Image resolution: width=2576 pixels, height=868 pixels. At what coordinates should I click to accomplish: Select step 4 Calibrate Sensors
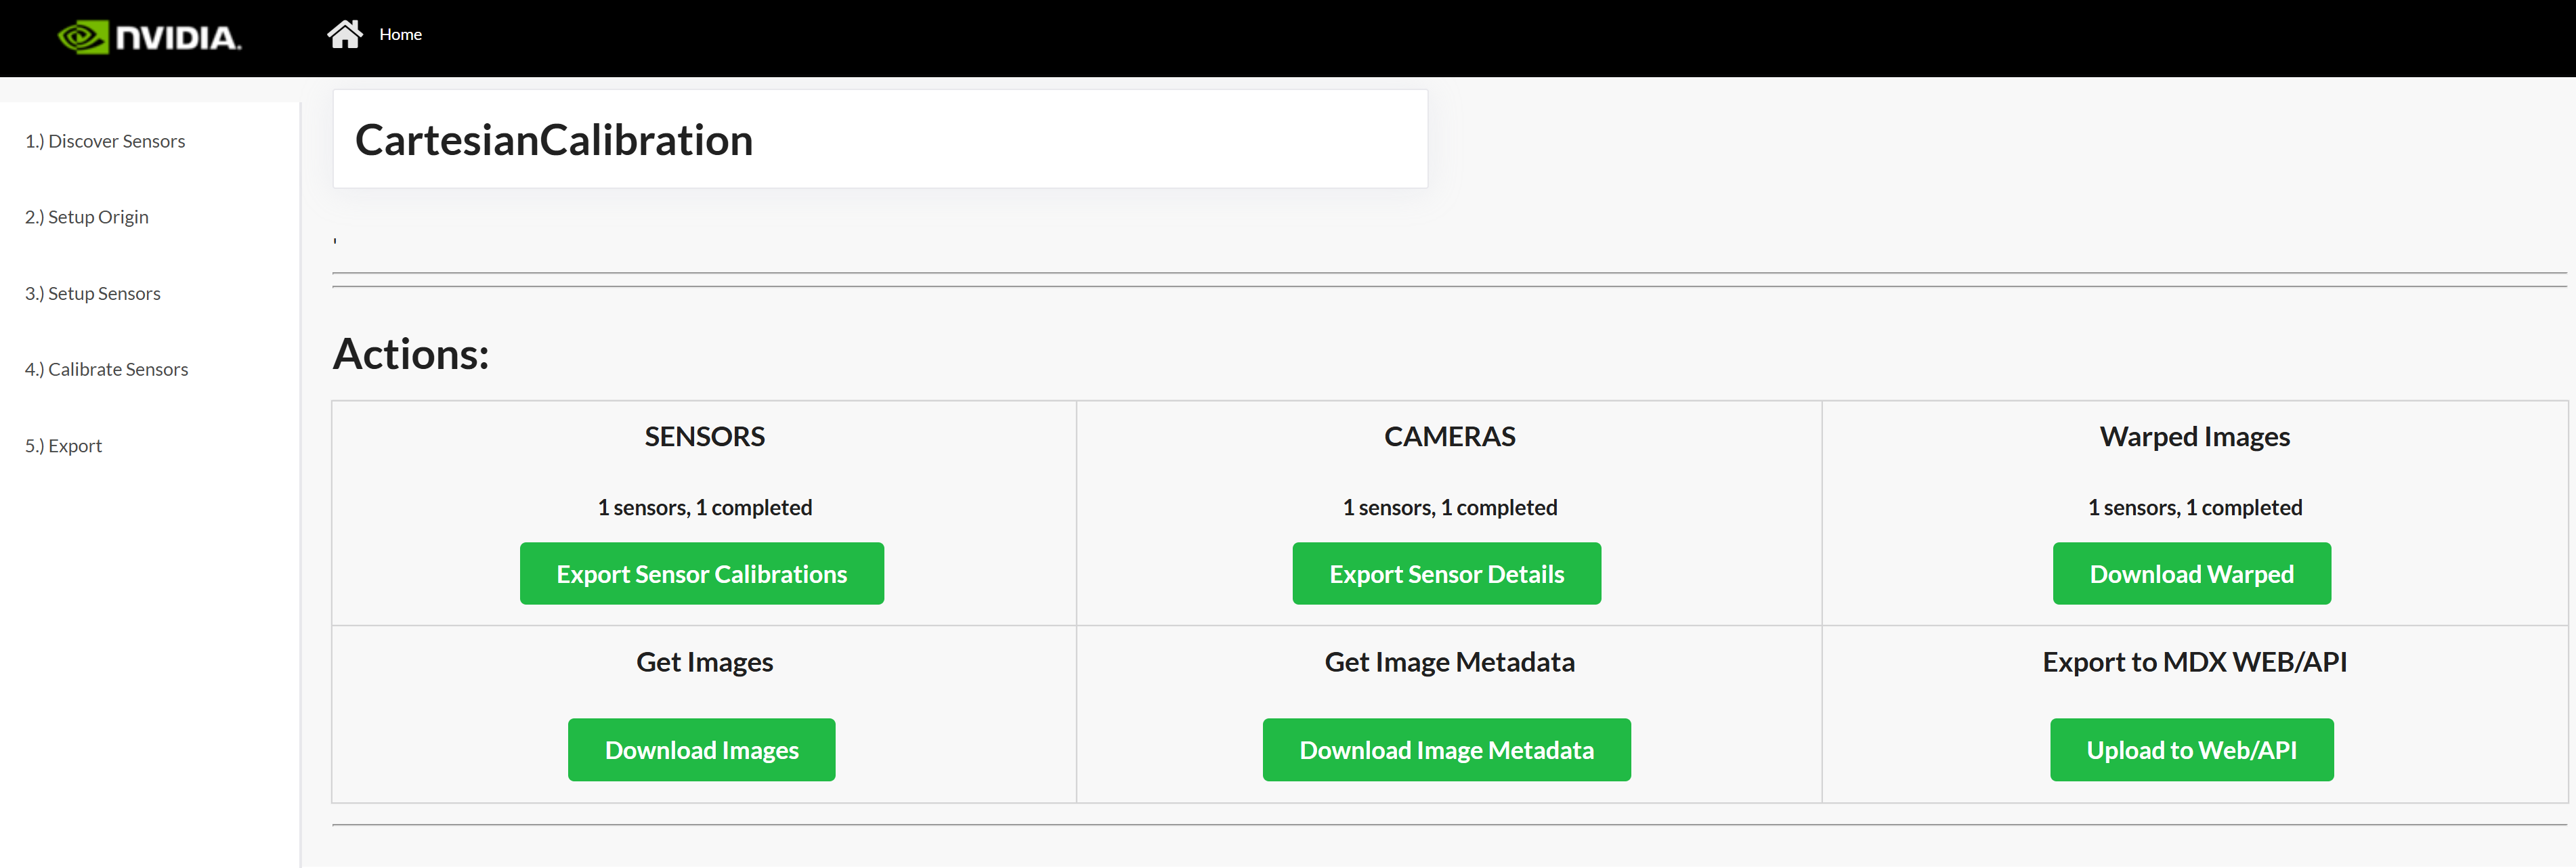(x=107, y=369)
